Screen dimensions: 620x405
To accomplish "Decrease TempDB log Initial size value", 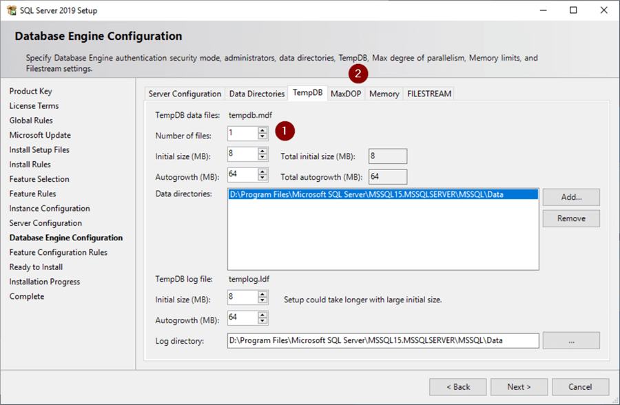I will (262, 300).
